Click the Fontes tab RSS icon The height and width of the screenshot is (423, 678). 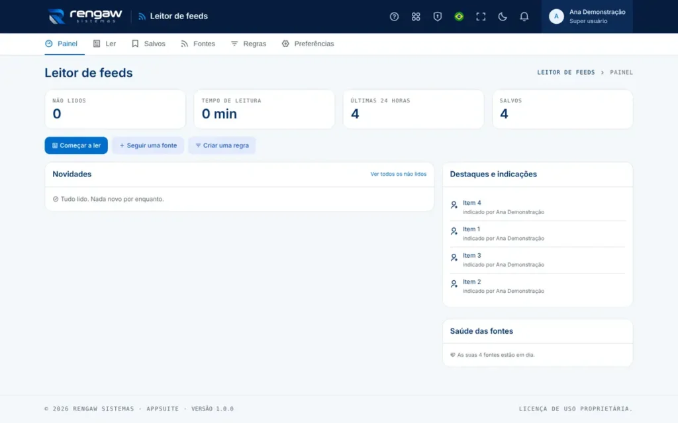click(185, 44)
